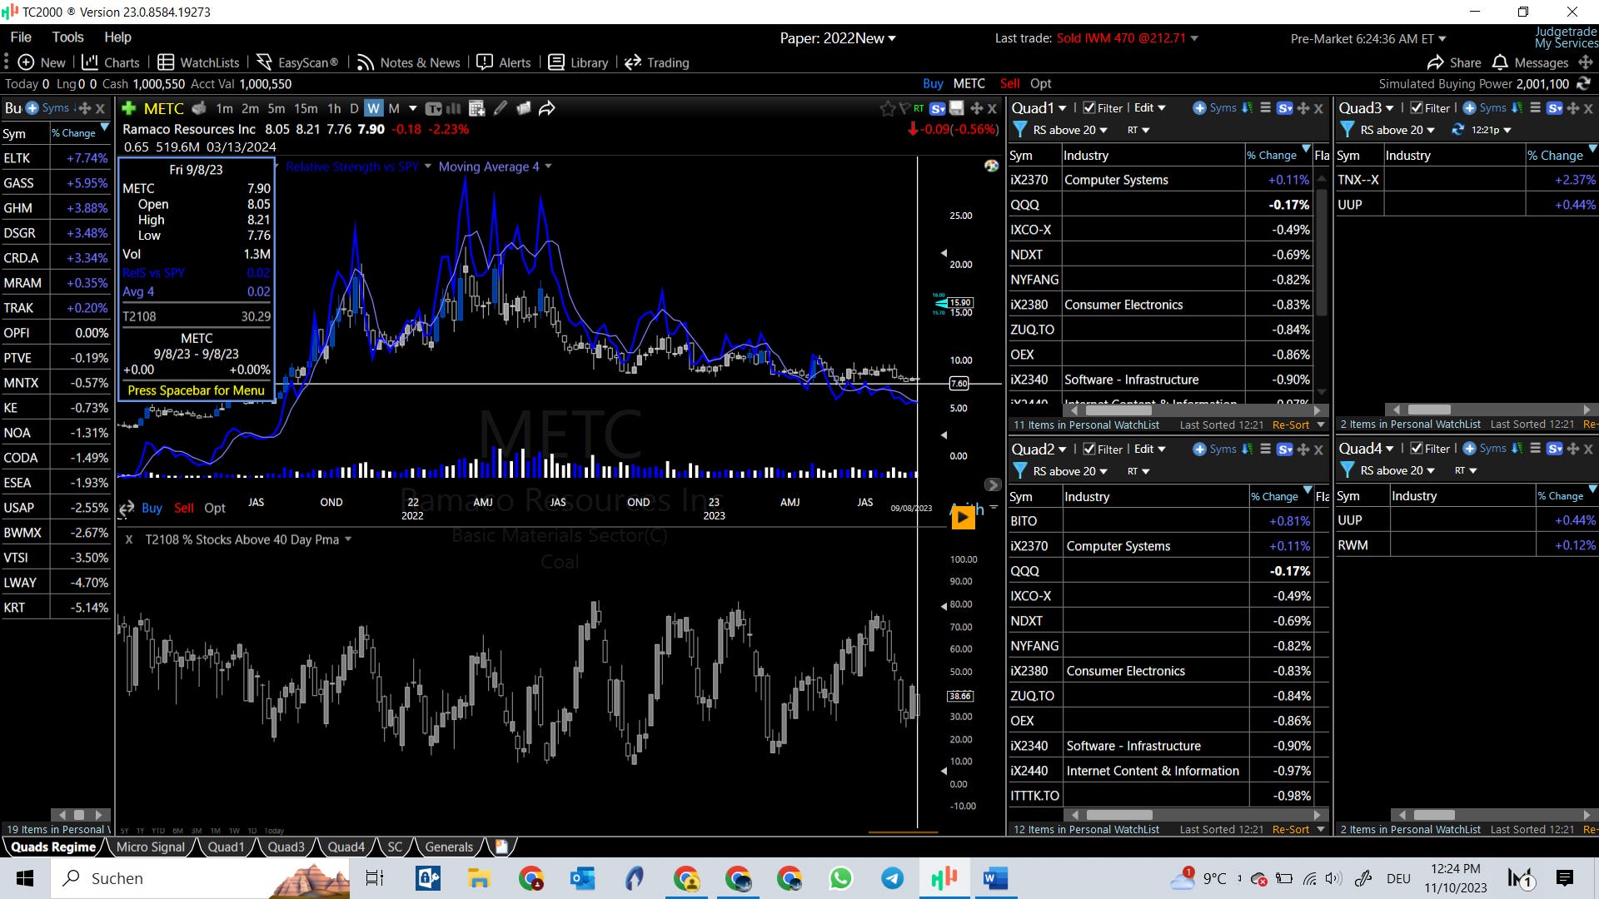Click the drawing pencil tool icon
Viewport: 1599px width, 899px height.
tap(500, 108)
